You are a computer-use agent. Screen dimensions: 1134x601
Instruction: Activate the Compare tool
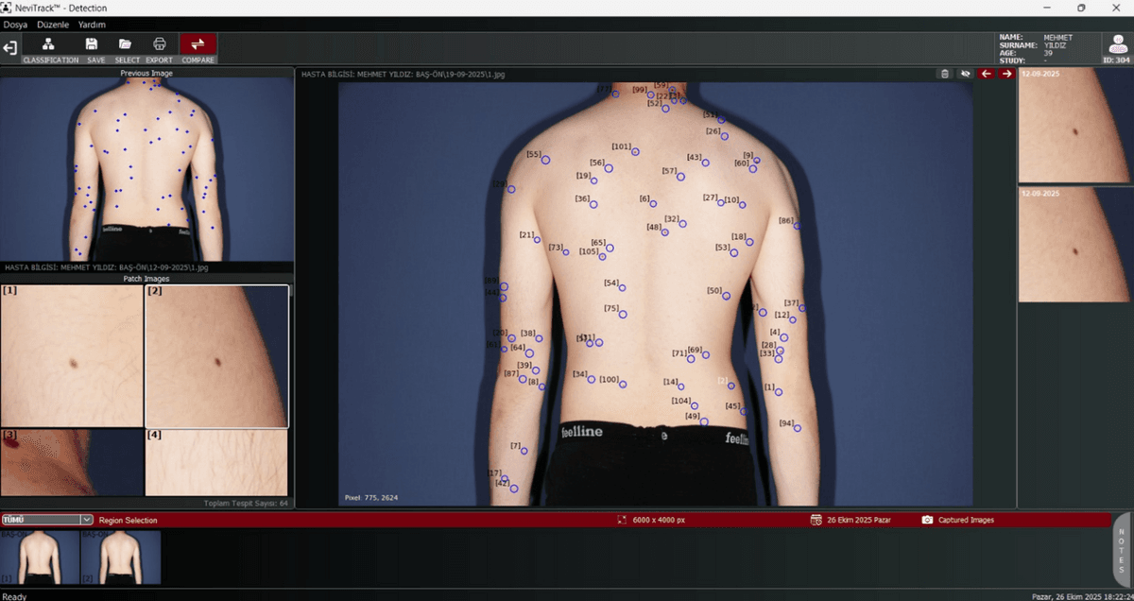click(198, 48)
